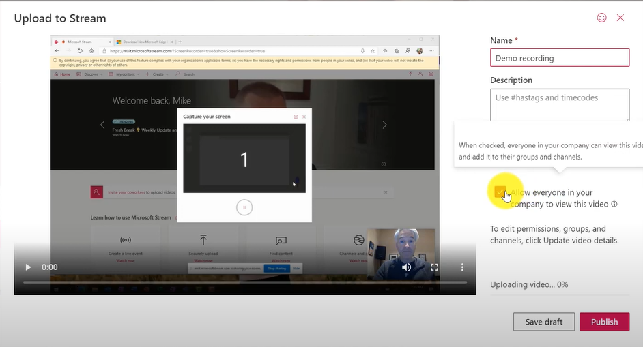The width and height of the screenshot is (643, 347).
Task: Click the Search box in the previewed Stream navbar
Action: tap(186, 74)
